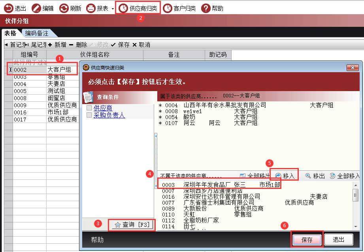The image size is (364, 252).
Task: Click the 全部移出 button
Action: 255,176
